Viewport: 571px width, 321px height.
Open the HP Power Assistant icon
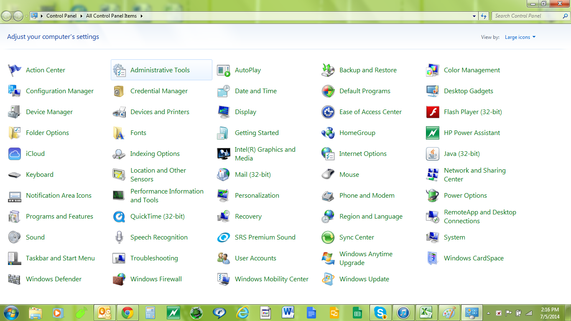(433, 133)
